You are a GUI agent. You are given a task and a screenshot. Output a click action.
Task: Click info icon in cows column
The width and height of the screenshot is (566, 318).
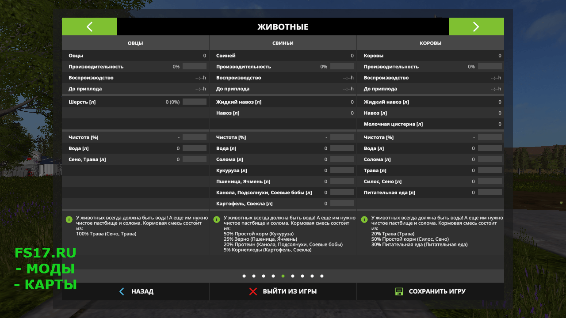coord(364,219)
